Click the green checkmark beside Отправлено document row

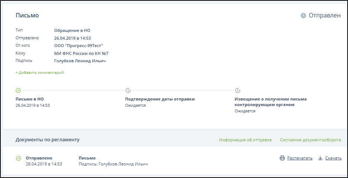tap(19, 158)
